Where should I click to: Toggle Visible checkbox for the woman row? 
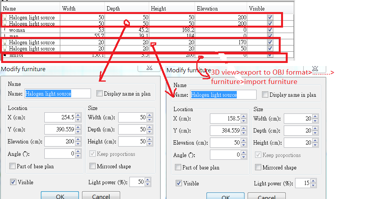point(270,30)
